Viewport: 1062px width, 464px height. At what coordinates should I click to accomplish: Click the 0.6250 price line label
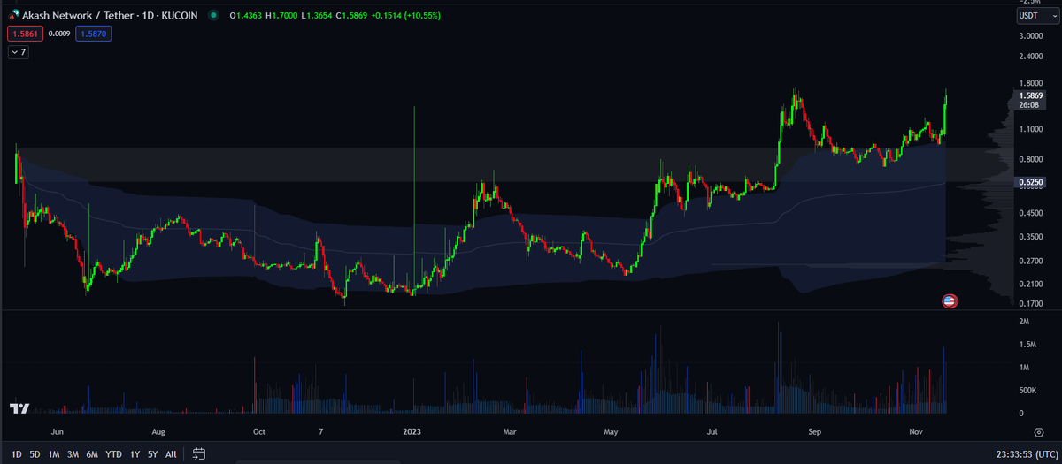click(x=1029, y=181)
